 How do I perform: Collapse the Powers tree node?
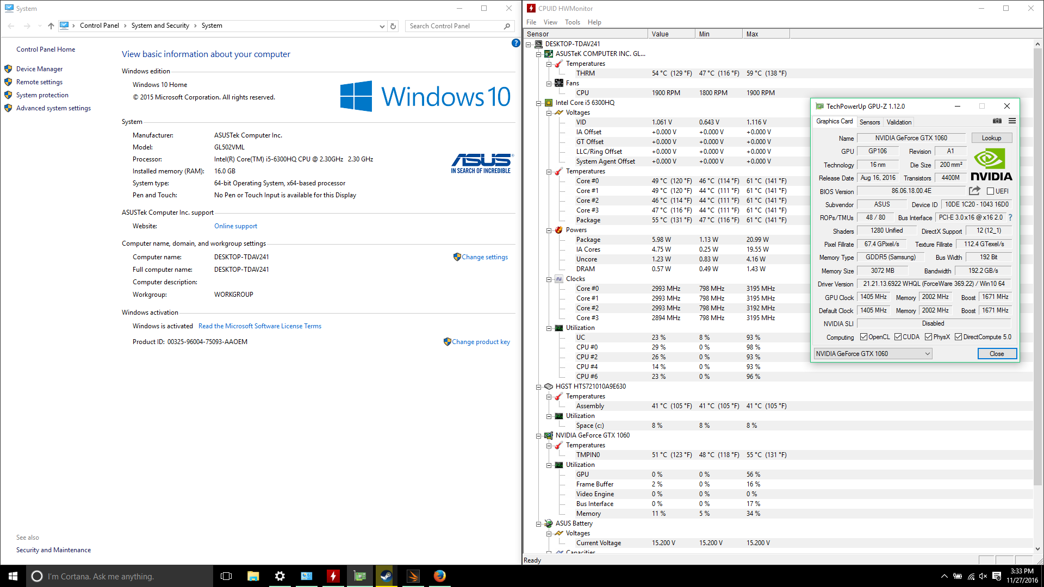point(549,230)
